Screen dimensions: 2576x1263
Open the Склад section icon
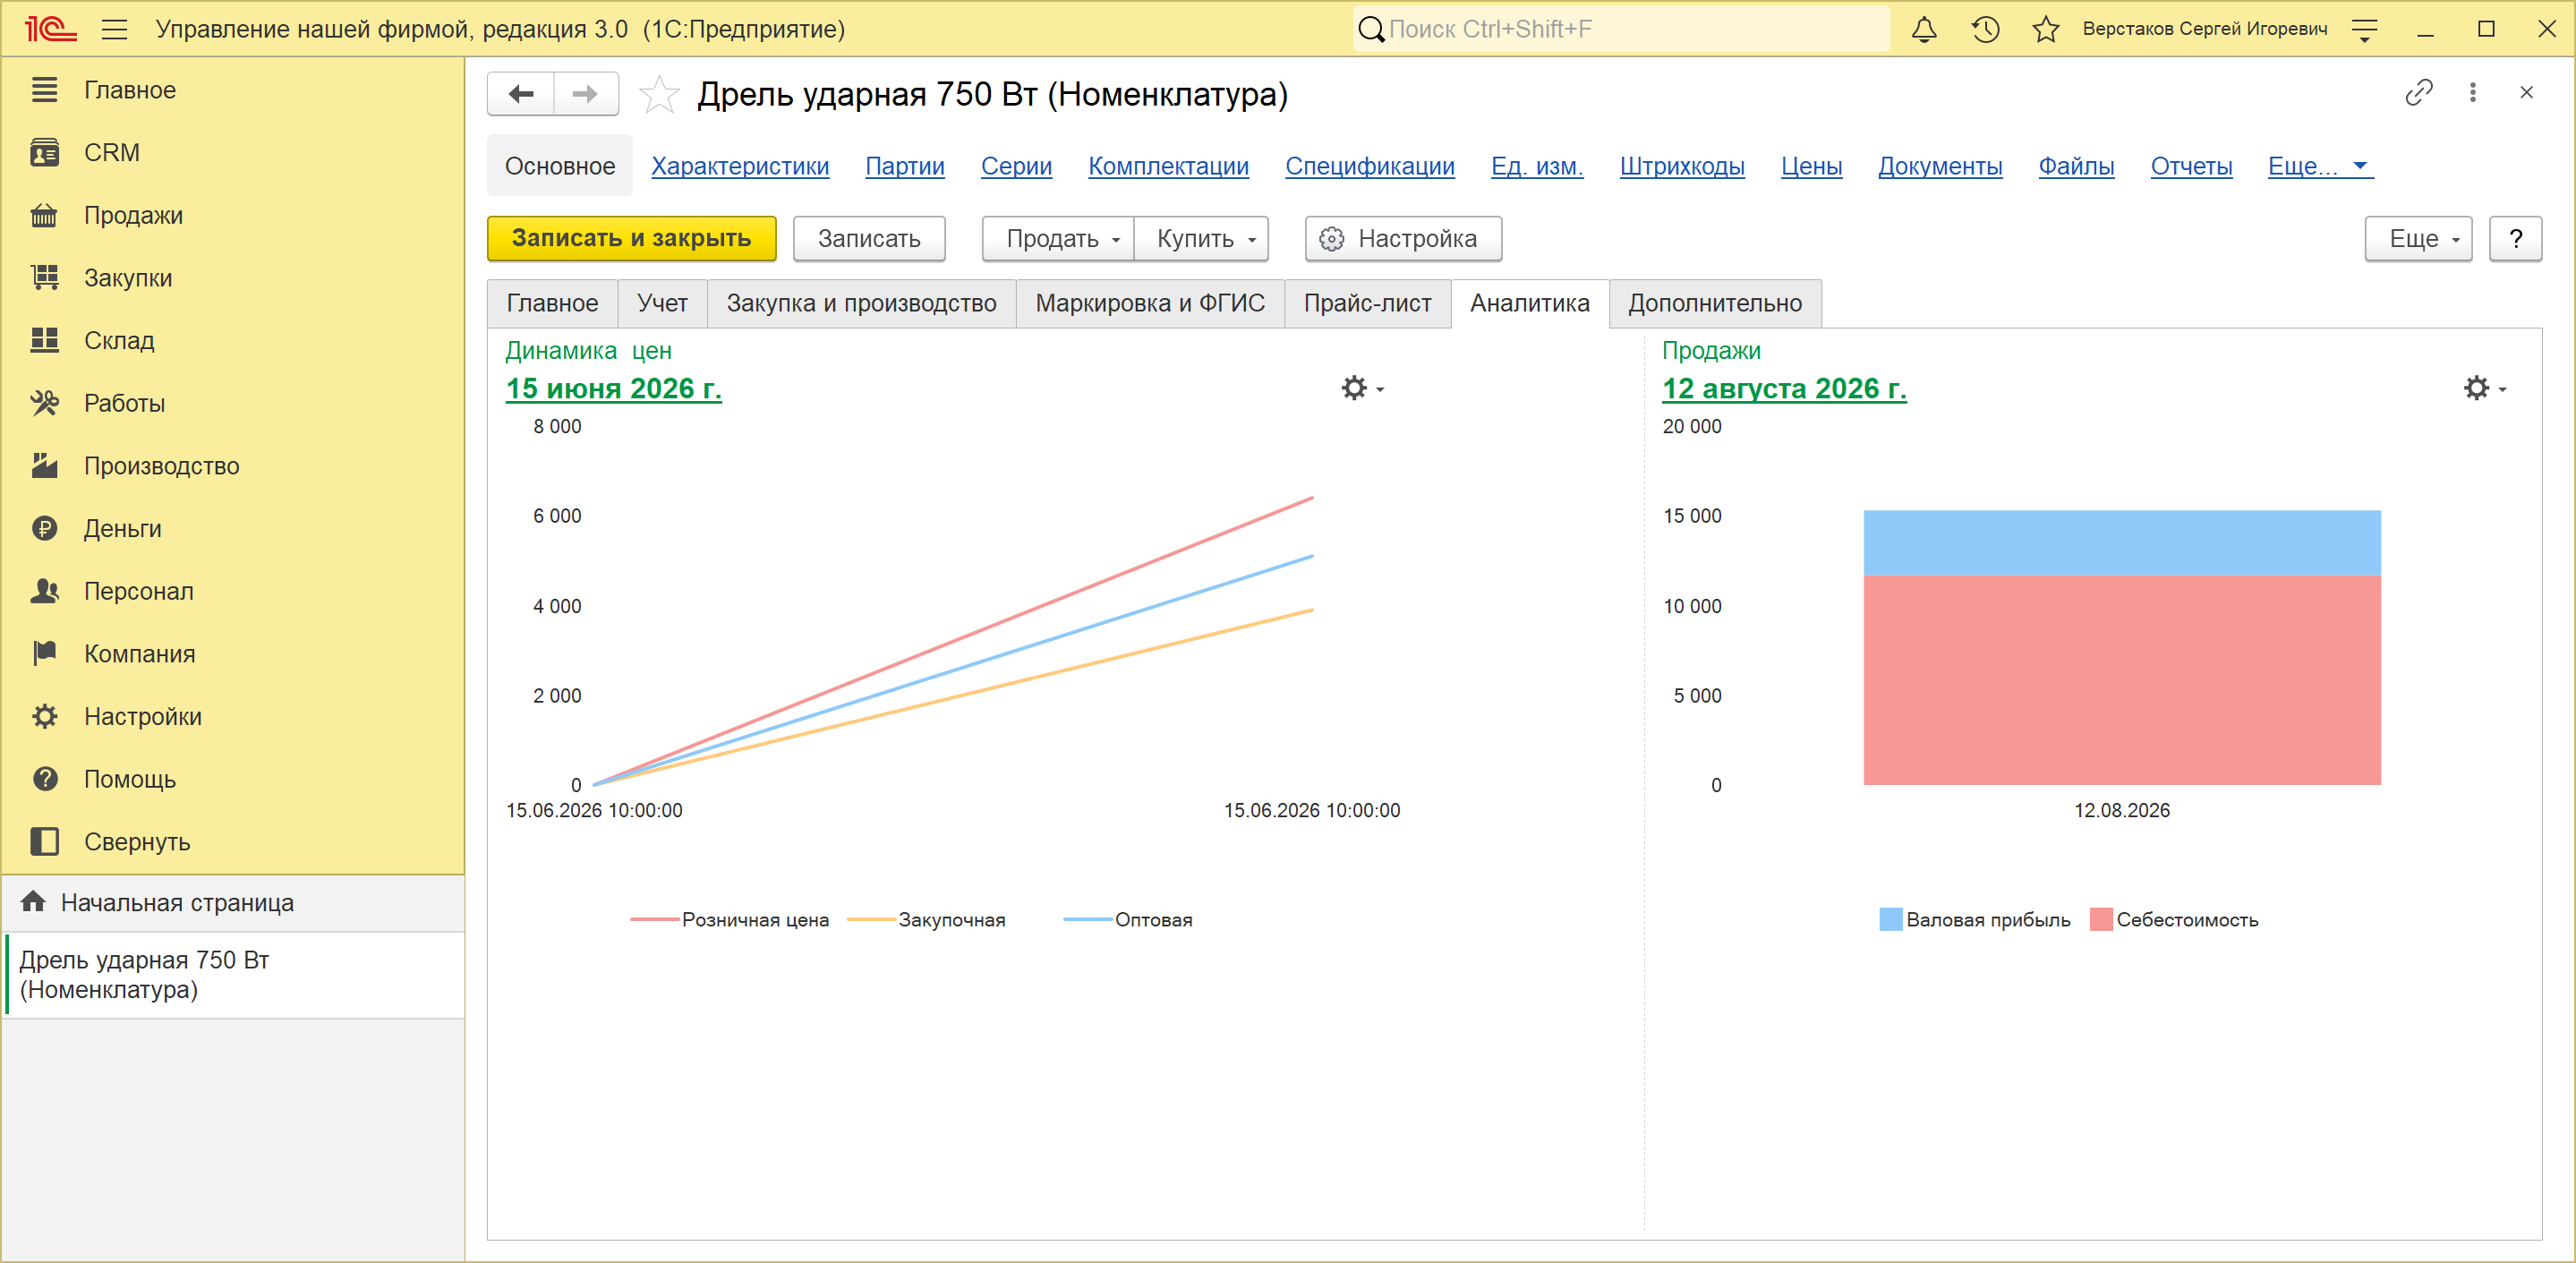(x=44, y=340)
